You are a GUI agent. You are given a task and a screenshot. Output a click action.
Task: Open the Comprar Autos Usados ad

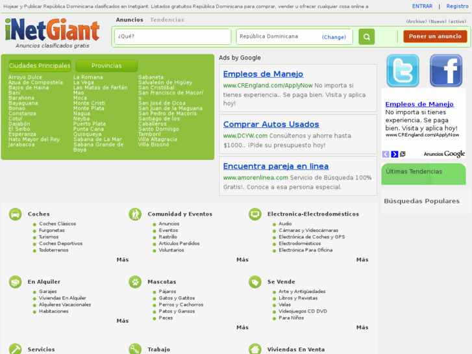[x=271, y=125]
